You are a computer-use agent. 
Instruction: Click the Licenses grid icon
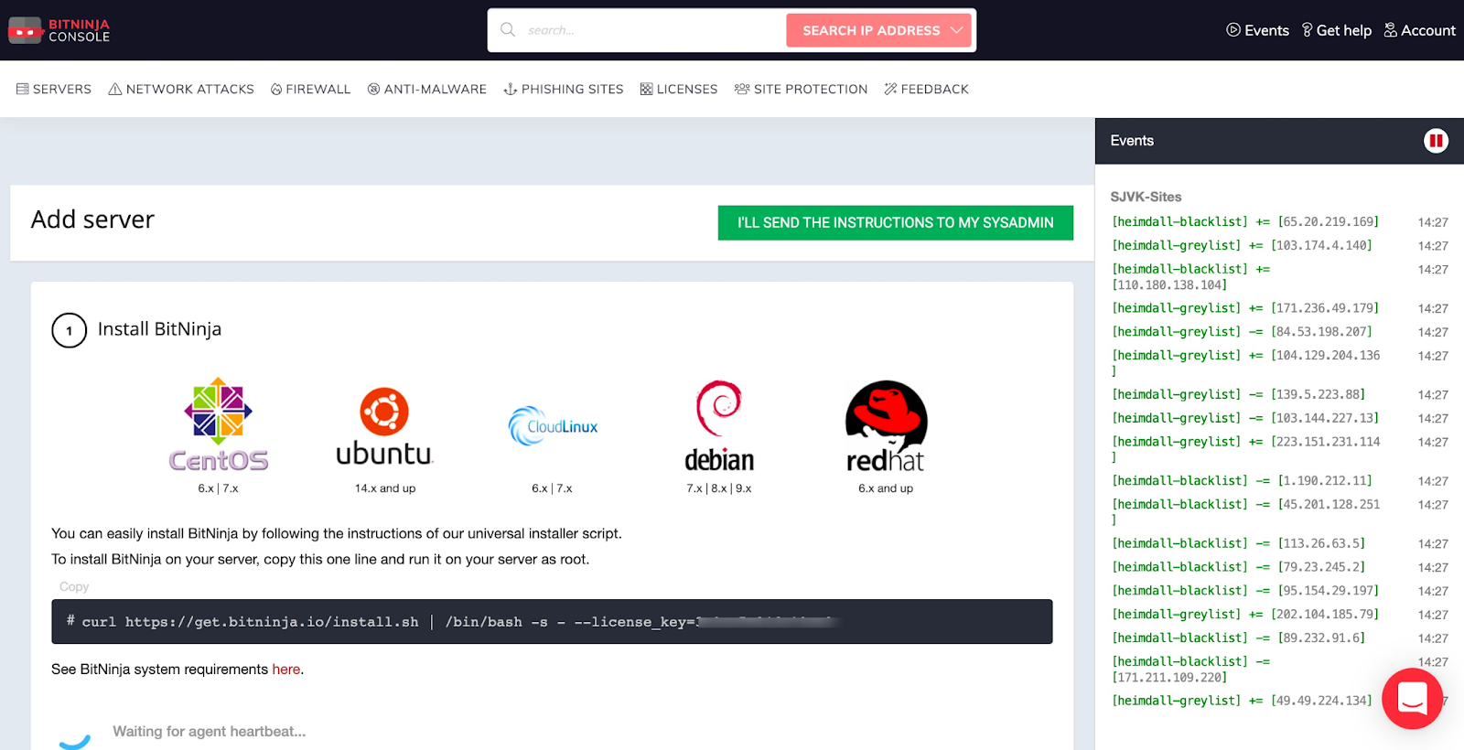(646, 89)
